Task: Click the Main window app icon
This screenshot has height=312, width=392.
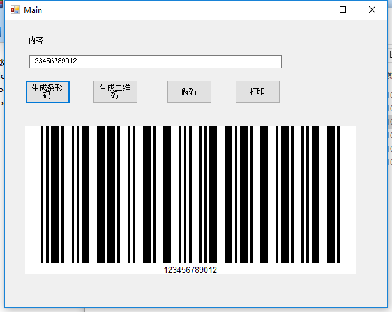Action: 15,10
